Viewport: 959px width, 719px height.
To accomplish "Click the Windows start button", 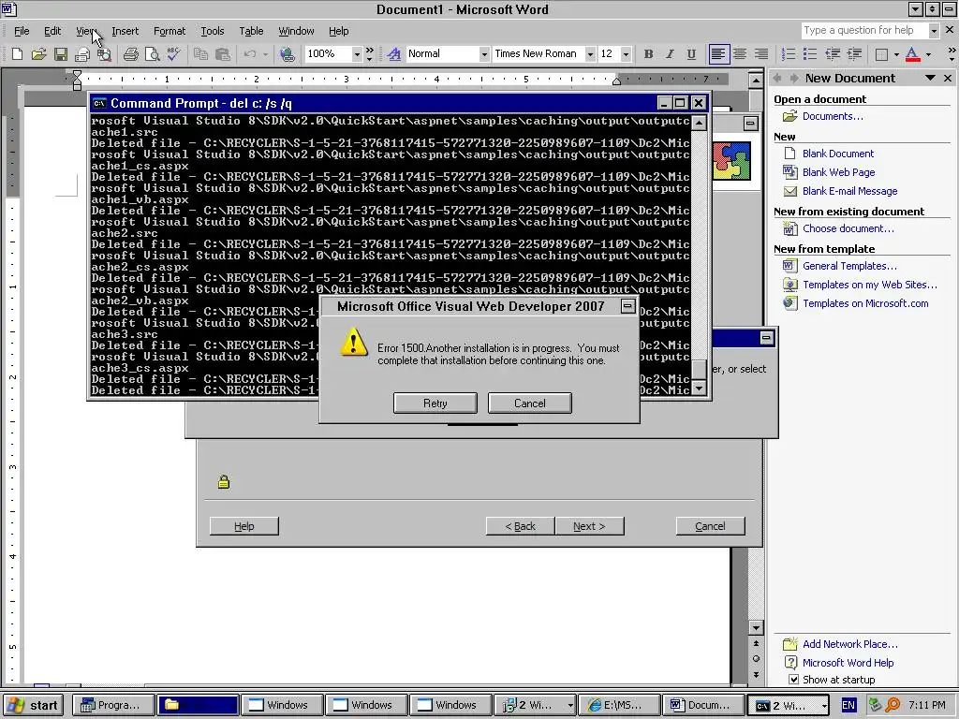I will tap(33, 705).
